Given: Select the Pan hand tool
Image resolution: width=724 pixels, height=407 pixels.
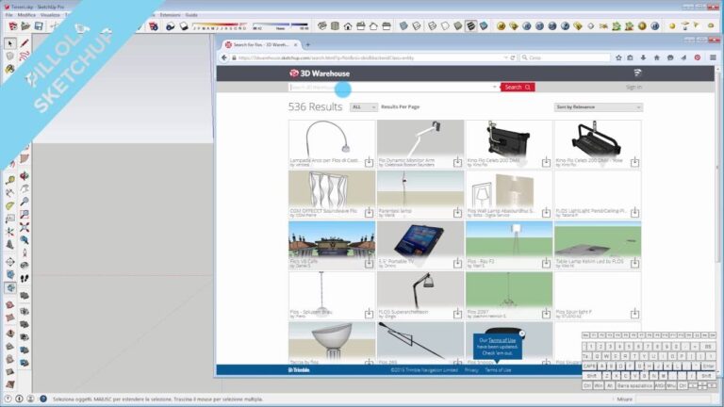Looking at the screenshot, I should 25,188.
